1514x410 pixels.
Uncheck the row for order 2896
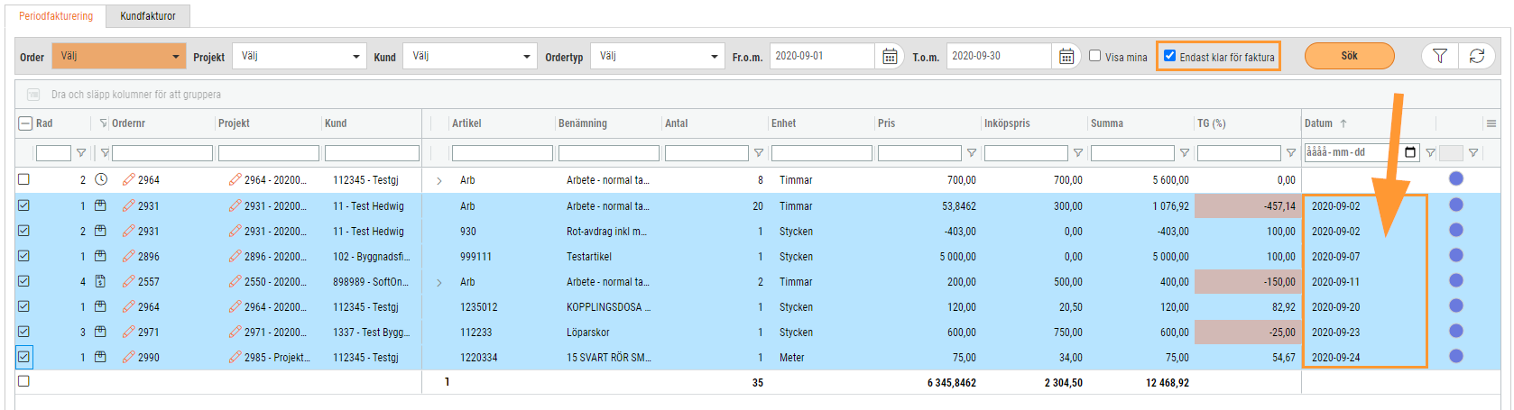[x=24, y=256]
